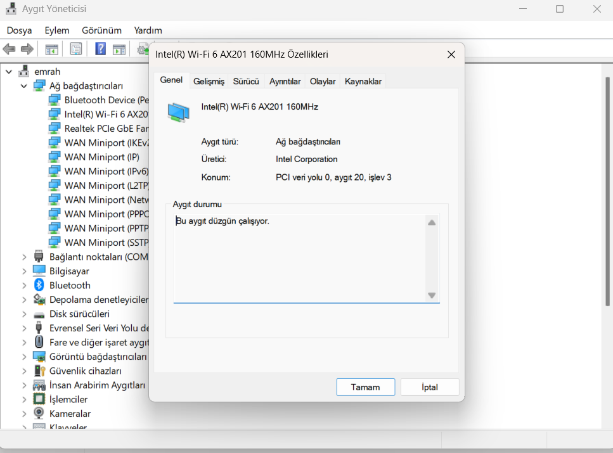Click the Görüntü bağdaştırıcıları display icon
This screenshot has width=613, height=453.
[39, 357]
